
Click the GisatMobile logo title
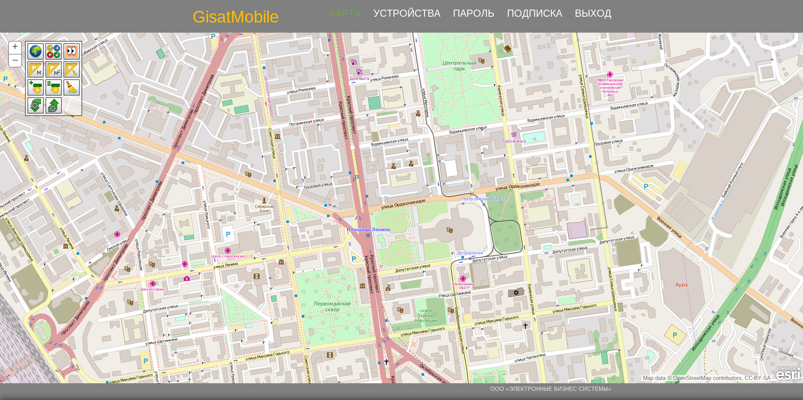tap(235, 17)
